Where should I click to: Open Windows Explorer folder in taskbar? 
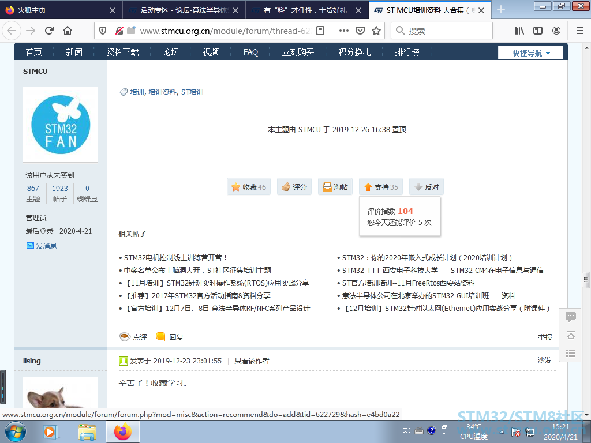point(87,431)
